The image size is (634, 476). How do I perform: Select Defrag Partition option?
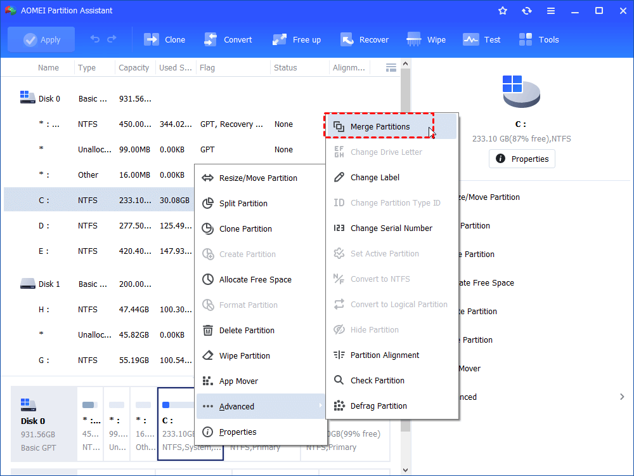(x=391, y=406)
